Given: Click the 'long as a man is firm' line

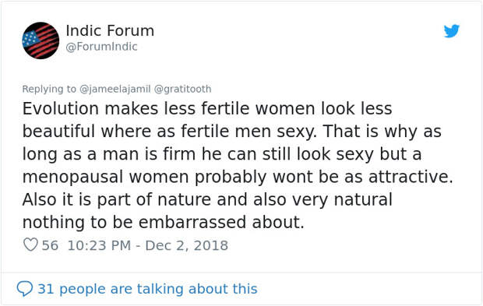Looking at the screenshot, I should [222, 154].
